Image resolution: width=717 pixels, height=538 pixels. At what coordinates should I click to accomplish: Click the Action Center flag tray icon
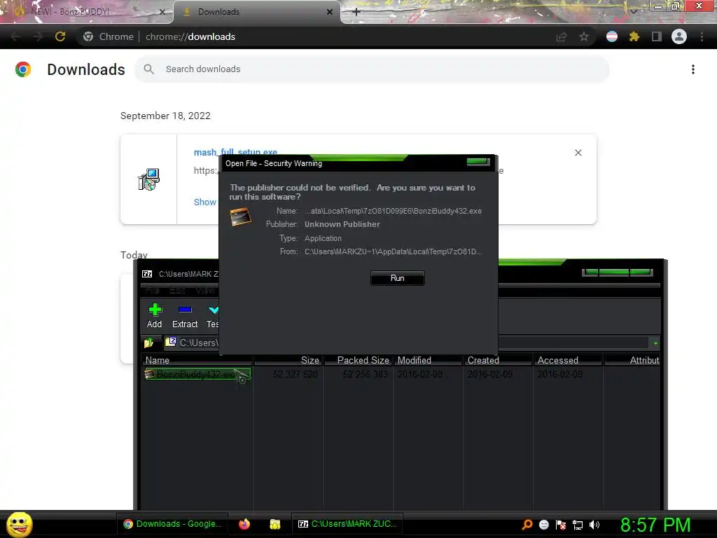[x=561, y=524]
